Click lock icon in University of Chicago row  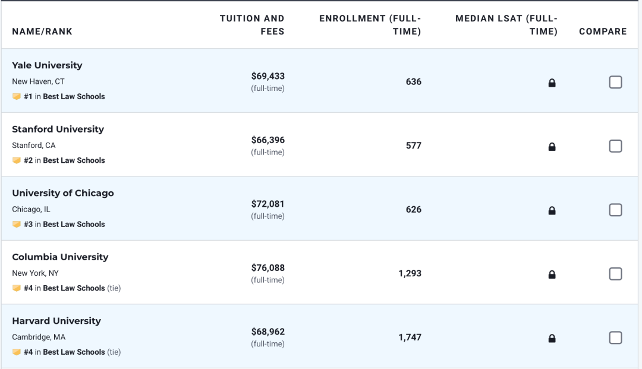[x=552, y=210]
